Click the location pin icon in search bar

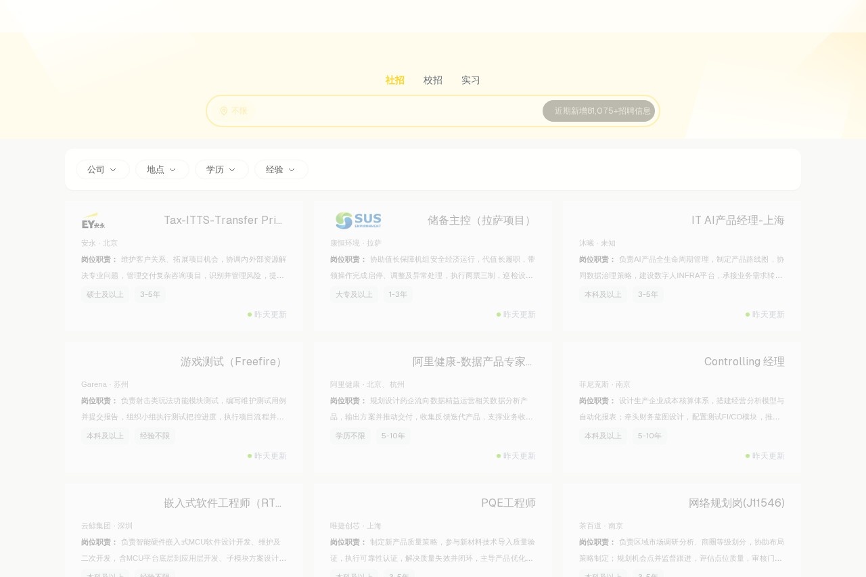point(224,111)
